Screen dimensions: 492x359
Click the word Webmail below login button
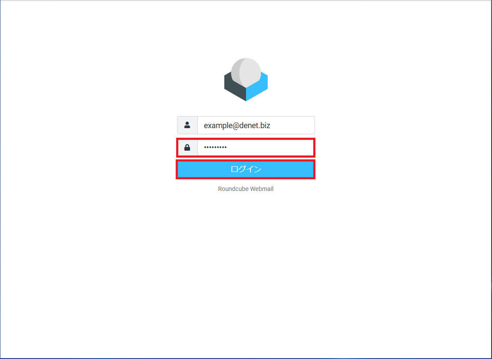click(x=262, y=189)
